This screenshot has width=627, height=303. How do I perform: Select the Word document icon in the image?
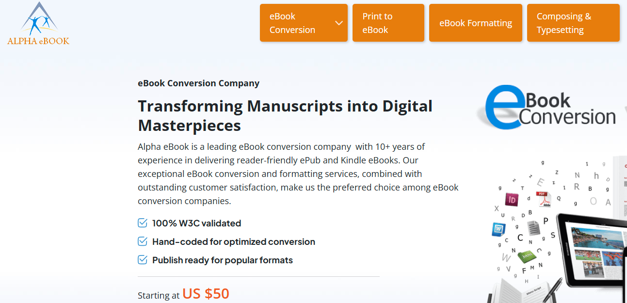click(498, 229)
